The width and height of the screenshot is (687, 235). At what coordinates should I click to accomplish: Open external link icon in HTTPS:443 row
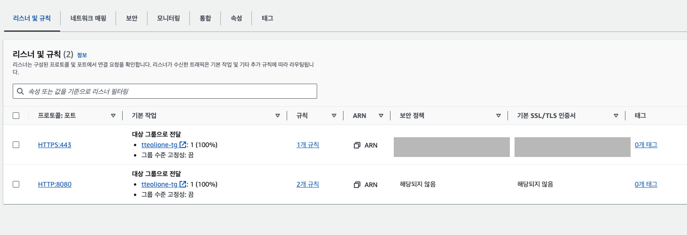pos(183,145)
